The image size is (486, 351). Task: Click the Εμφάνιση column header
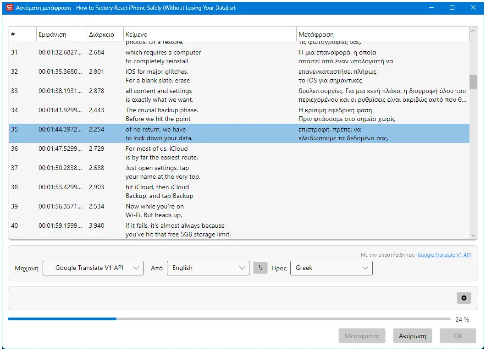pos(61,34)
